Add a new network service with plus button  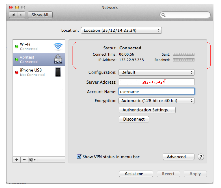click(x=16, y=160)
